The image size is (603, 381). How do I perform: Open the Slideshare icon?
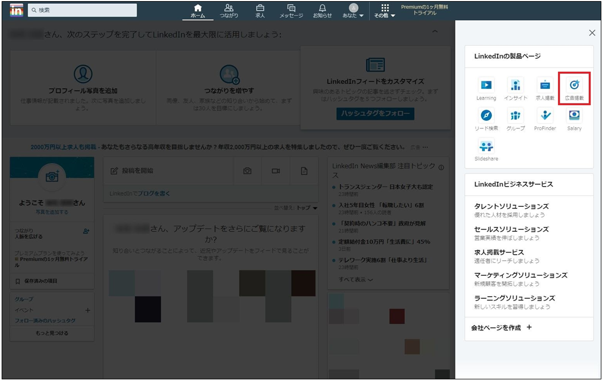tap(486, 146)
